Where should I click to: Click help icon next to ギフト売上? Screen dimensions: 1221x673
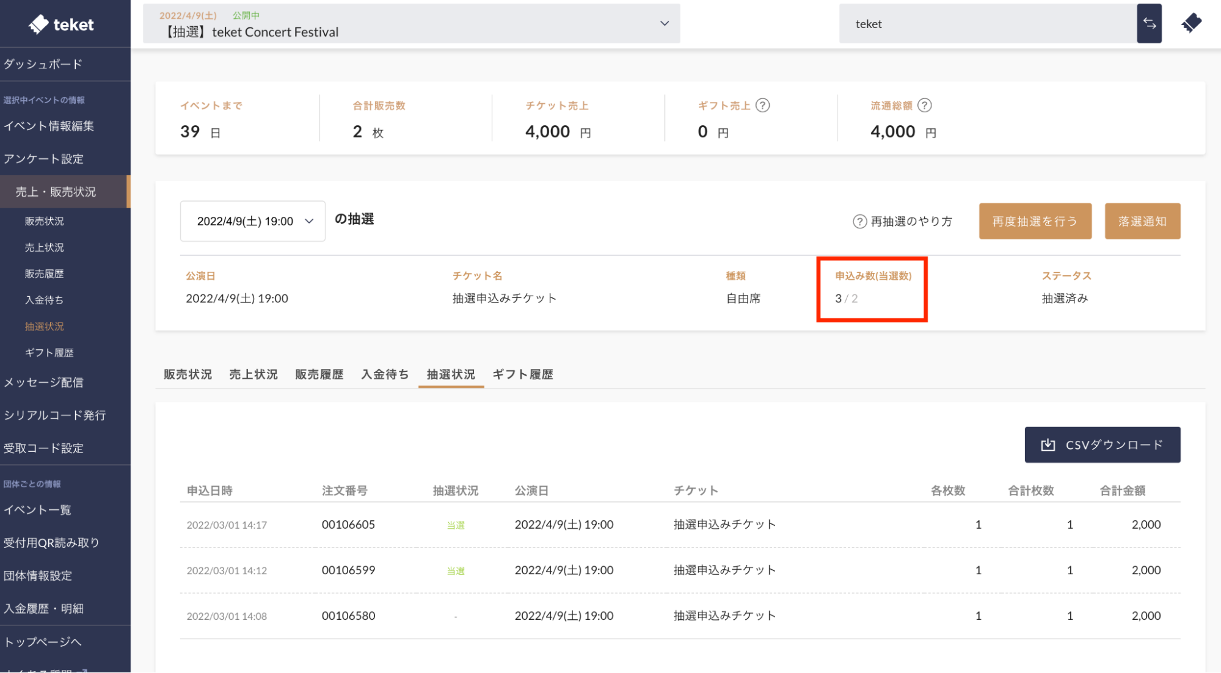coord(762,106)
